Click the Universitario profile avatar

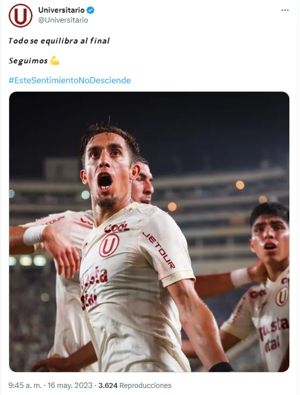click(21, 15)
